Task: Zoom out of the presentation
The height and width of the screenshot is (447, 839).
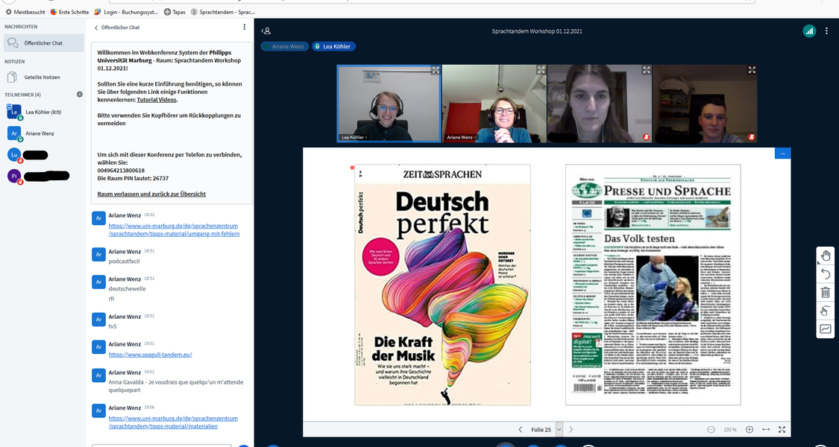Action: coord(711,429)
